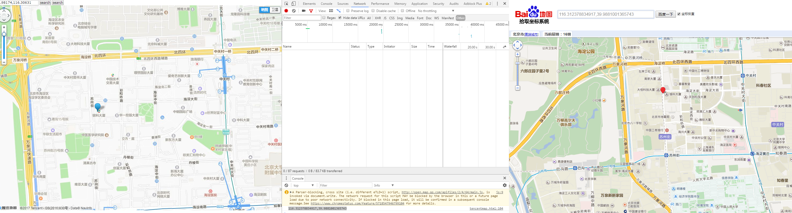Toggle the red network filter funnel
Viewport: 792px width, 213px height.
coord(311,11)
